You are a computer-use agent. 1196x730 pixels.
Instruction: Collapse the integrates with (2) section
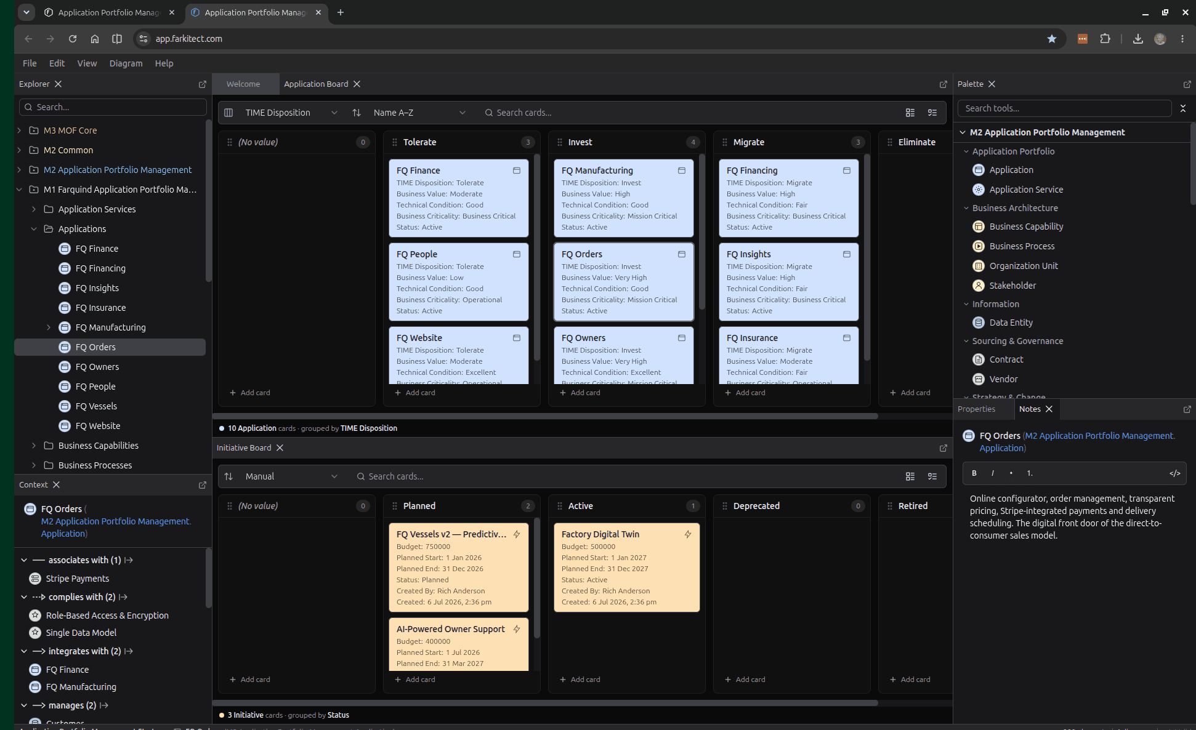(x=24, y=651)
